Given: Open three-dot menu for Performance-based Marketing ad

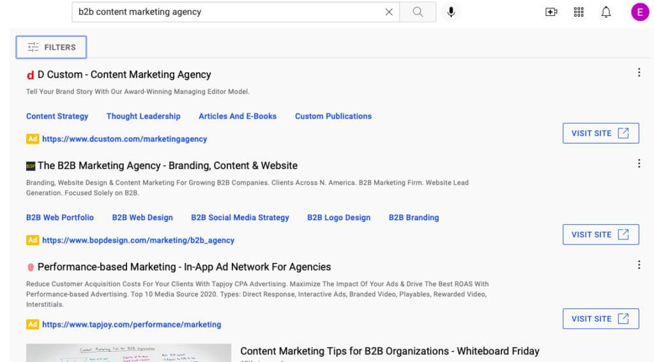Looking at the screenshot, I should (x=639, y=265).
